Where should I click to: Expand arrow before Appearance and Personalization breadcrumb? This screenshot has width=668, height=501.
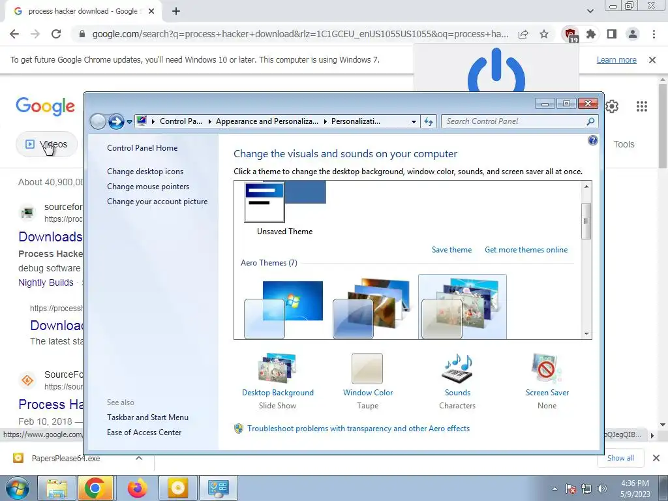point(209,121)
